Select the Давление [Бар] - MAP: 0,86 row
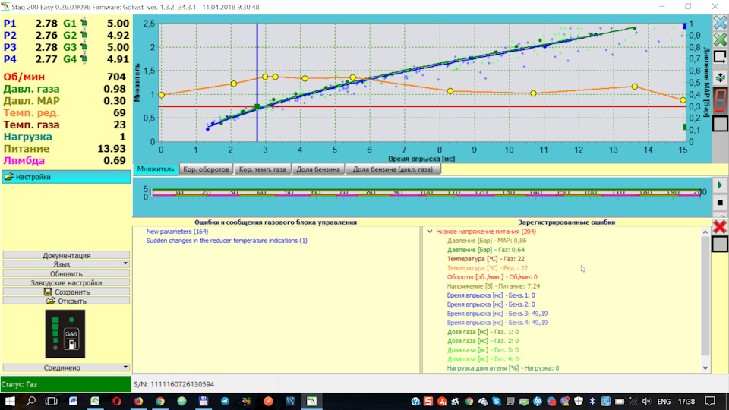This screenshot has width=729, height=410. [487, 241]
